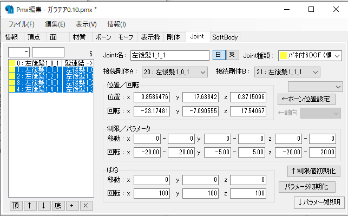
Task: Open the 編集(E) menu
Action: click(55, 24)
